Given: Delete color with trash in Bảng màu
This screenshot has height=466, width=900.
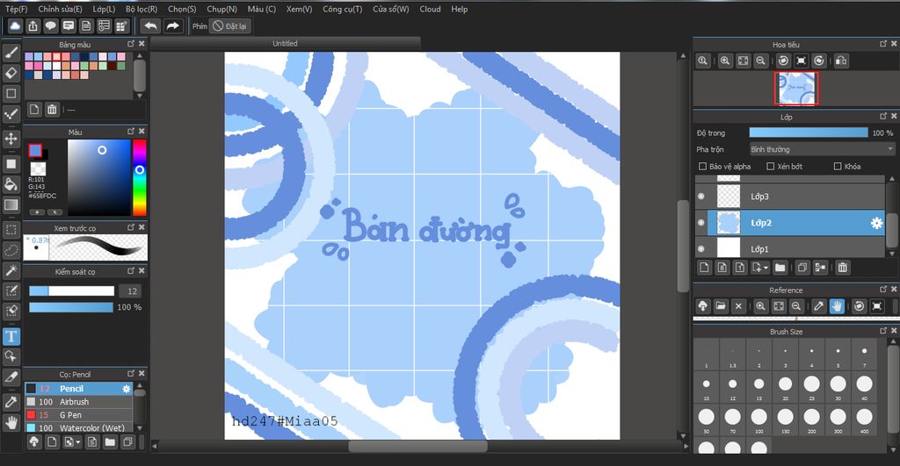Looking at the screenshot, I should coord(52,109).
